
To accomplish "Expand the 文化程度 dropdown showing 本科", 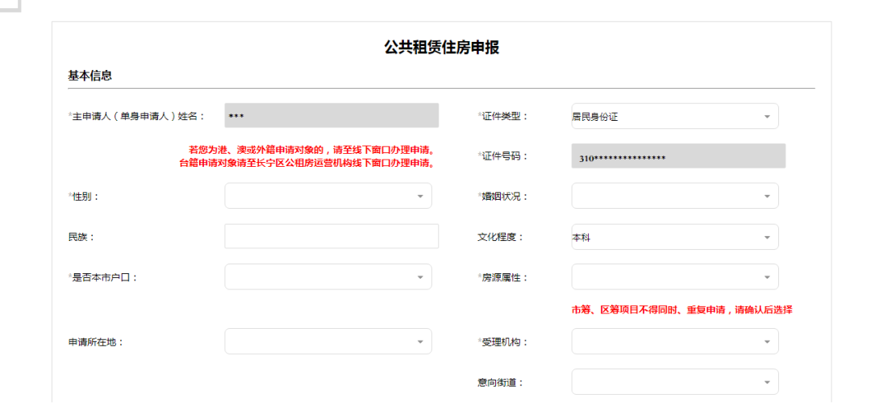I will 674,237.
